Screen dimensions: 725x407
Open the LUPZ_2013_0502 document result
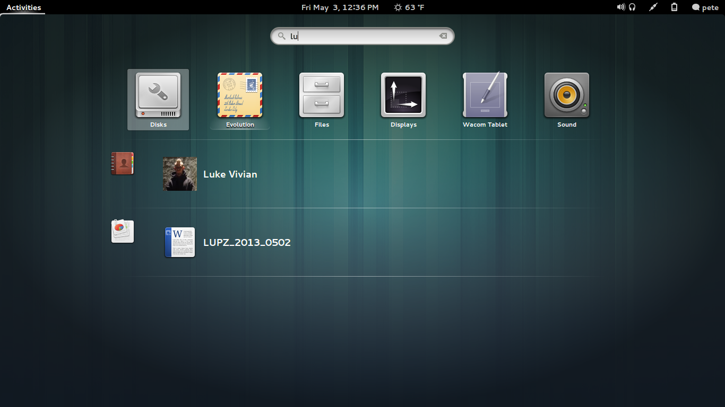pos(247,243)
